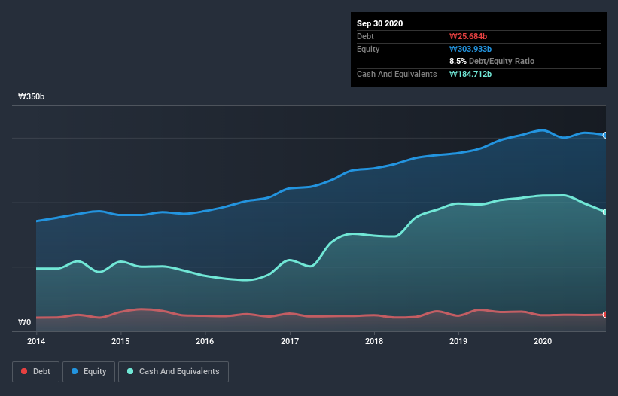
Task: Click the 2016 x-axis label
Action: [205, 341]
